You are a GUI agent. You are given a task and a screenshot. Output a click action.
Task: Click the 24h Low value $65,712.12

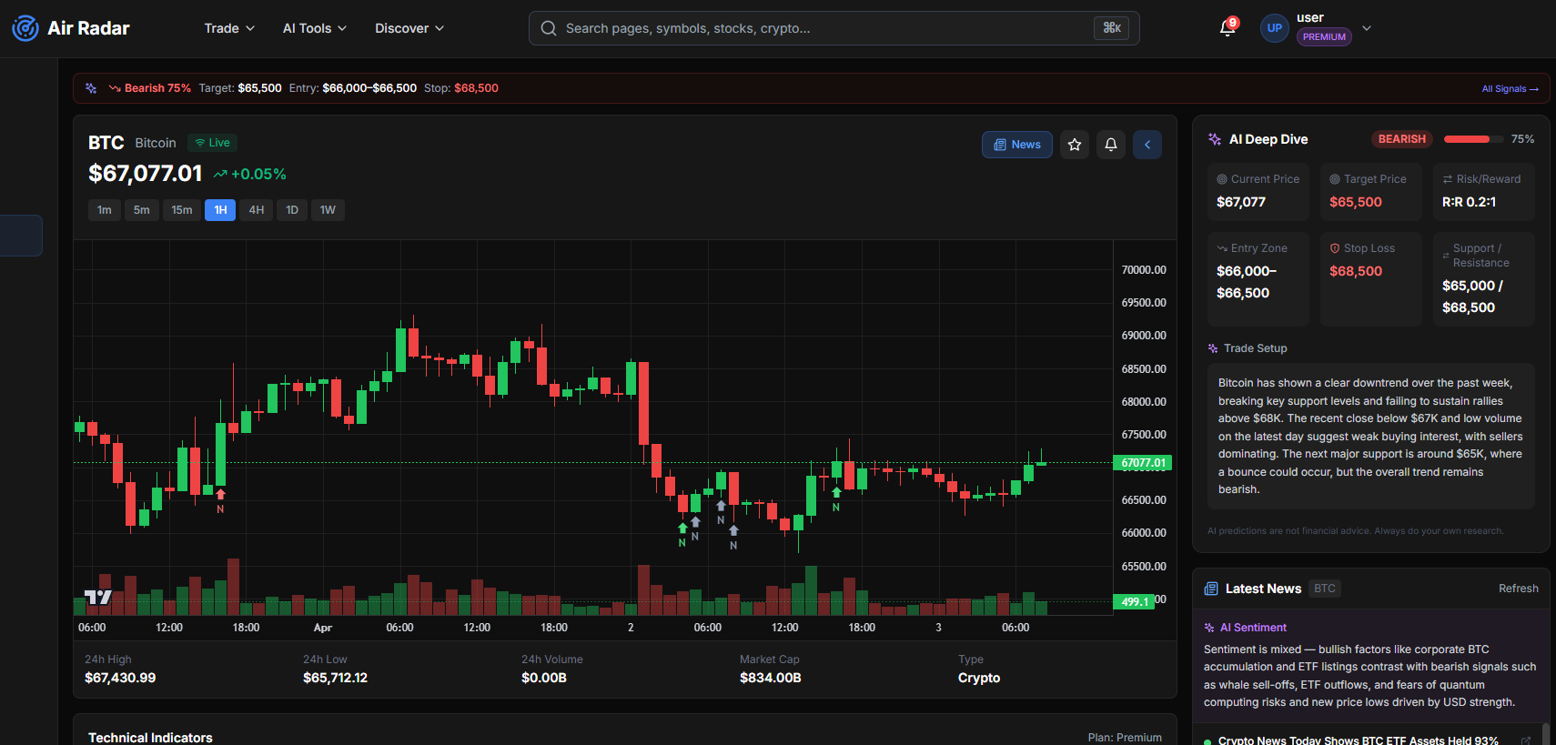(335, 678)
